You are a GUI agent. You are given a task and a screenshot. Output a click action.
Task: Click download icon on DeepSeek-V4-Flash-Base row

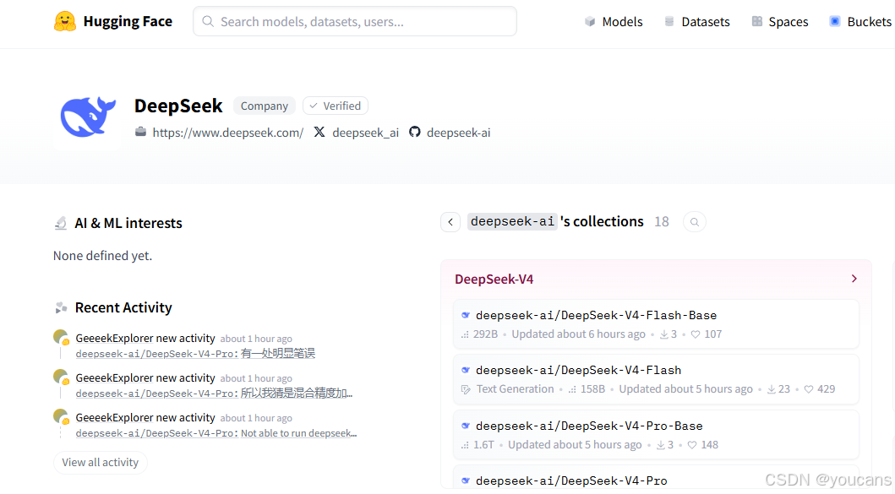[663, 334]
